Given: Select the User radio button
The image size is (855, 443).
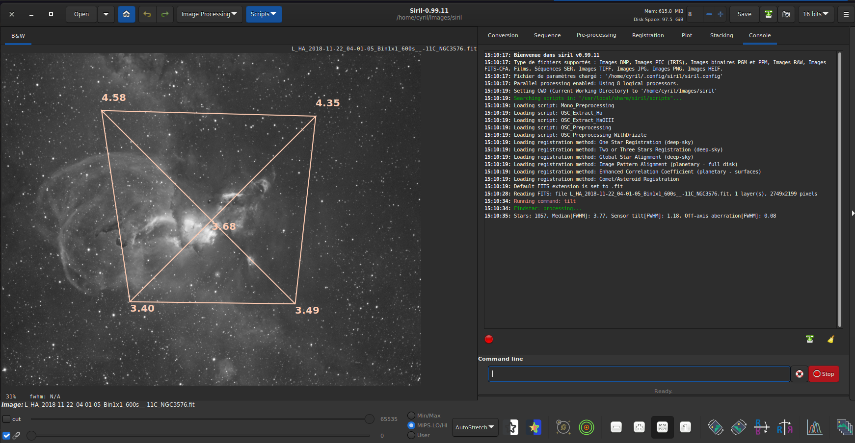Looking at the screenshot, I should [x=411, y=435].
